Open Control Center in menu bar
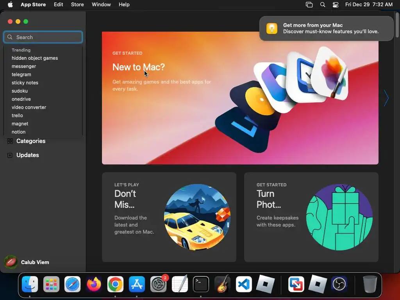The width and height of the screenshot is (400, 300). pyautogui.click(x=336, y=5)
